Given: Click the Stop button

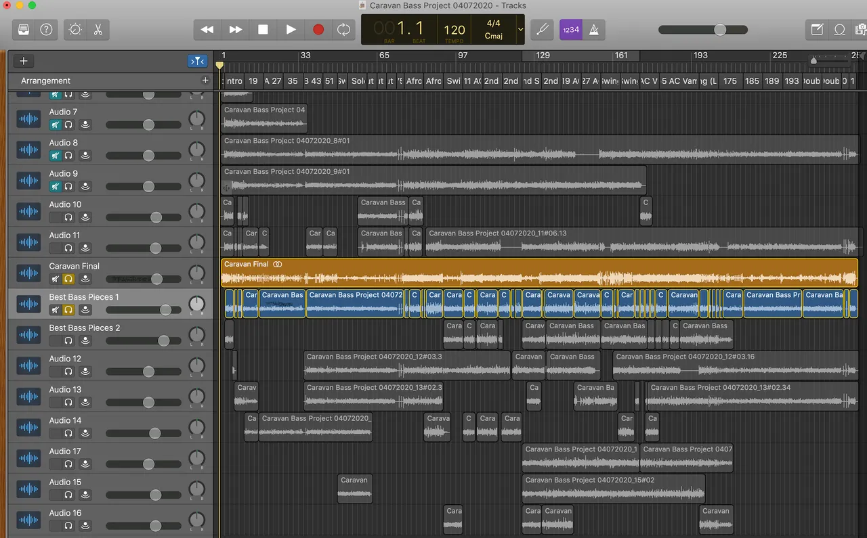Looking at the screenshot, I should [x=263, y=30].
